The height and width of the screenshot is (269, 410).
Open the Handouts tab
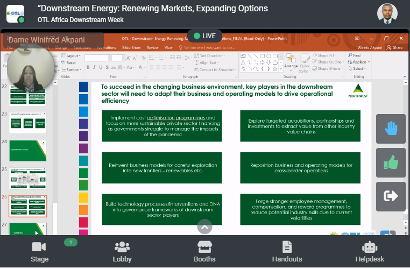287,252
